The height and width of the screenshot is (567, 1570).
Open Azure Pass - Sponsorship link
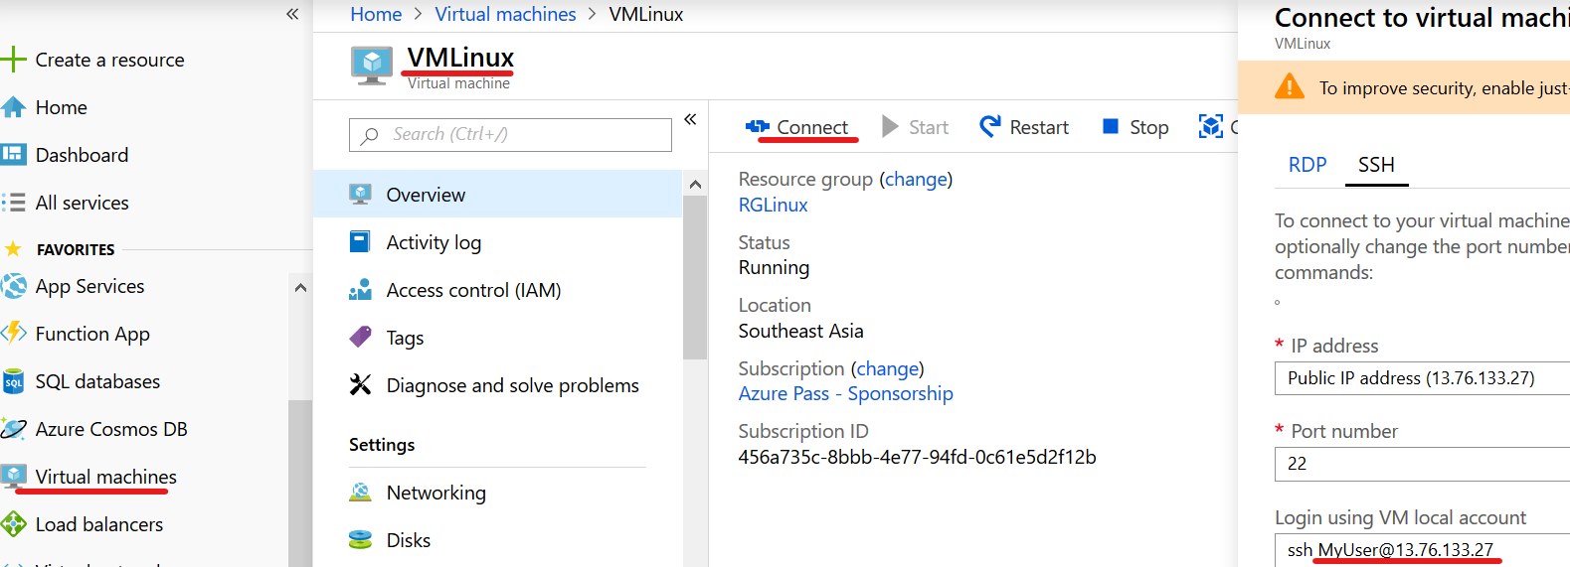(x=845, y=393)
